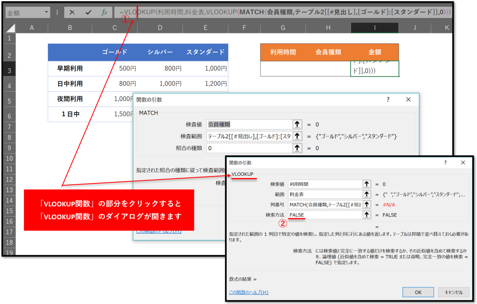Image resolution: width=477 pixels, height=304 pixels.
Task: Collapse 検査範囲 field in MATCH dialog
Action: [x=297, y=136]
